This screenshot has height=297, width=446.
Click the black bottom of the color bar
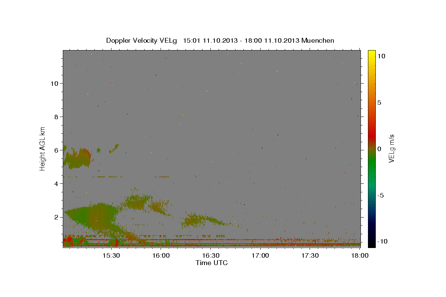(371, 243)
